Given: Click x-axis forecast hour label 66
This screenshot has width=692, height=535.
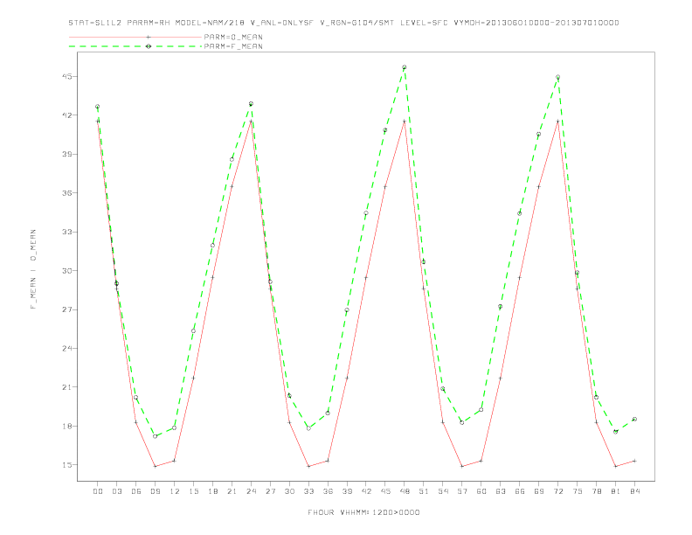Looking at the screenshot, I should (x=520, y=491).
